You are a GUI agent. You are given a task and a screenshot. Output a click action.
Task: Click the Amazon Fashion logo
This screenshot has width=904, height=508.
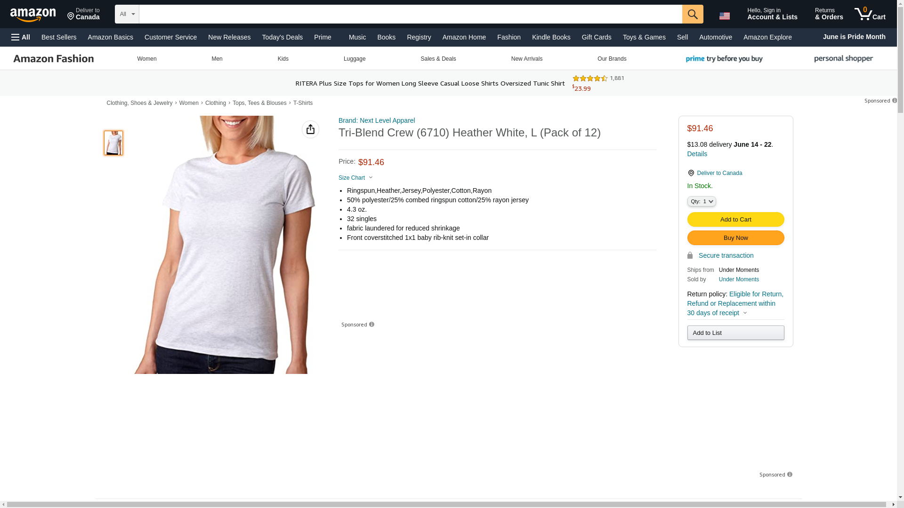[54, 59]
